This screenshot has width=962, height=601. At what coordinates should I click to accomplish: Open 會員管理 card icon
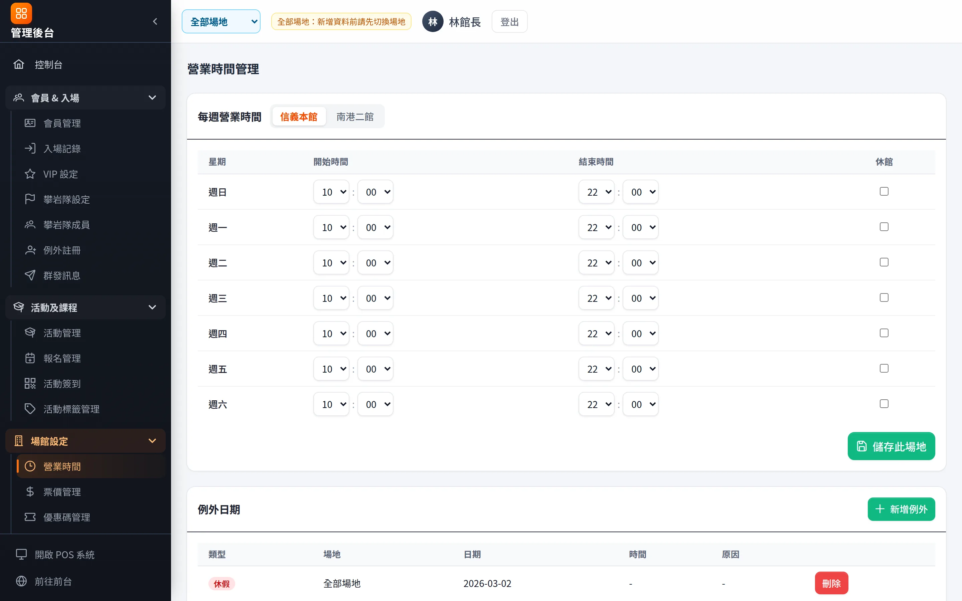[30, 123]
